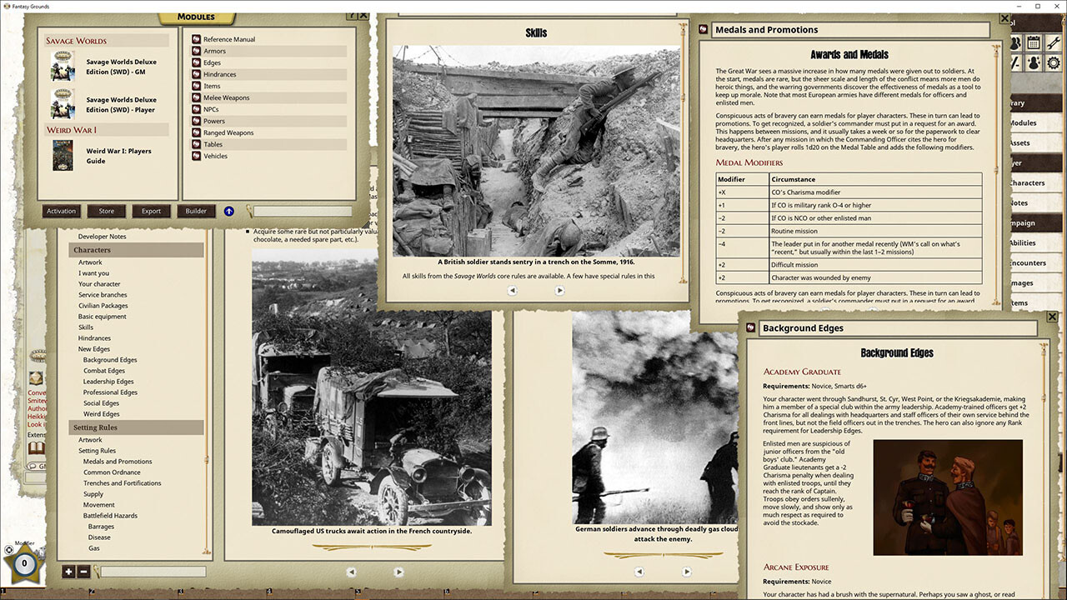Screen dimensions: 1067x600
Task: Open the calendar icon in the top-right toolbar
Action: 1034,42
